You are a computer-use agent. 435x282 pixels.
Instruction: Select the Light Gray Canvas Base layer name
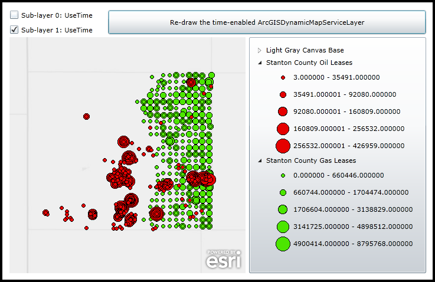tap(305, 50)
